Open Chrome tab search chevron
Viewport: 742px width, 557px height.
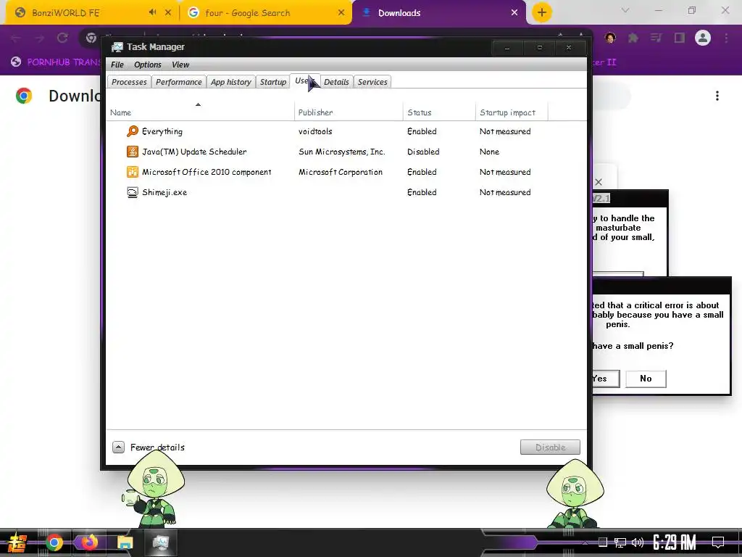point(625,10)
